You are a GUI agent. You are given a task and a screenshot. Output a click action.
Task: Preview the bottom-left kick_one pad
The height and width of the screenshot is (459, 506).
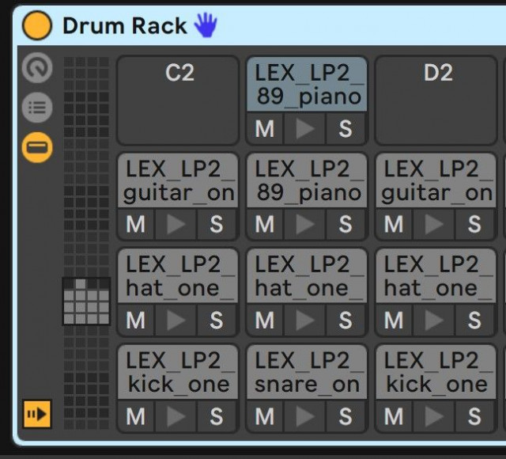tap(176, 416)
